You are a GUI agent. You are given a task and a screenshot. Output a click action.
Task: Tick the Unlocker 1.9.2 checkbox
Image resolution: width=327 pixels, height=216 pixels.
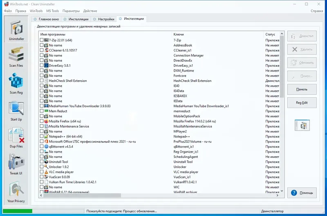[42, 167]
